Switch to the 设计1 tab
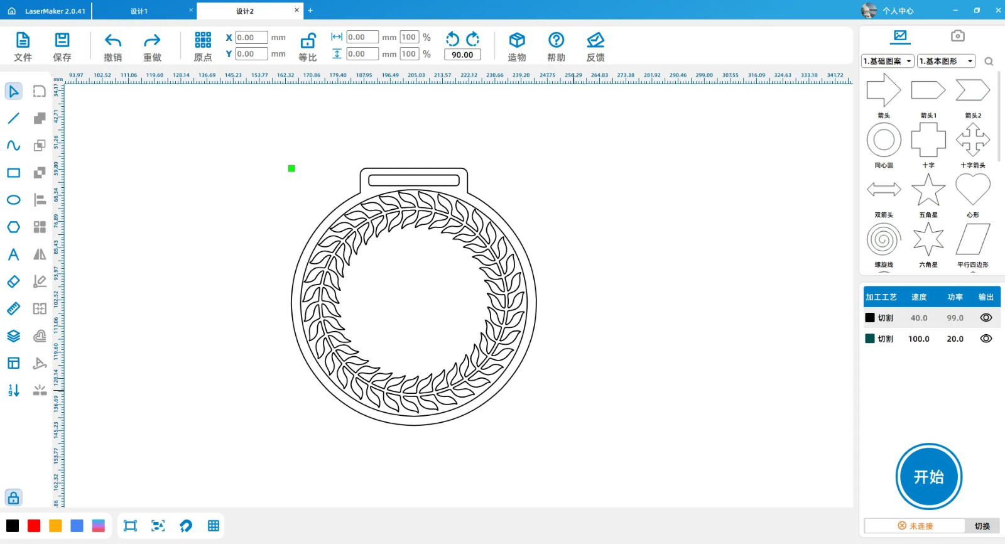This screenshot has height=544, width=1005. (139, 11)
